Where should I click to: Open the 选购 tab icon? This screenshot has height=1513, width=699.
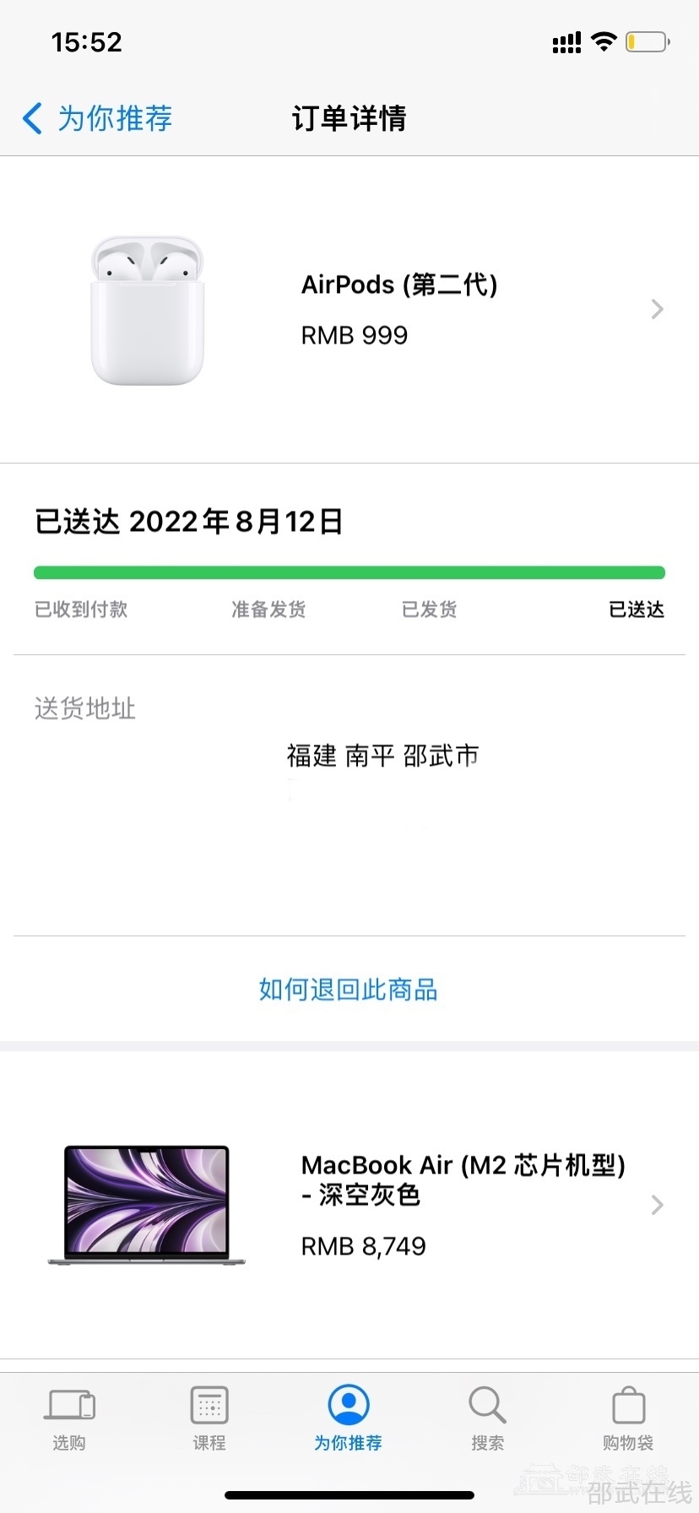pos(68,1406)
